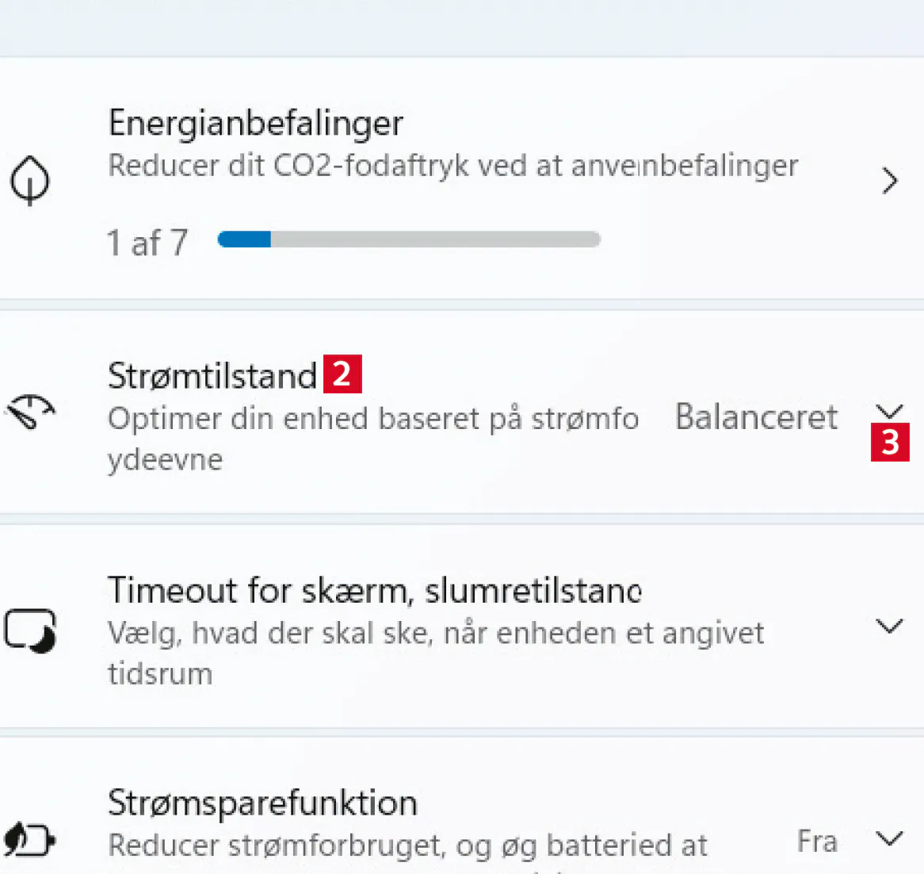Open the Strømtilstand dropdown chevron
This screenshot has width=924, height=874.
(x=890, y=411)
